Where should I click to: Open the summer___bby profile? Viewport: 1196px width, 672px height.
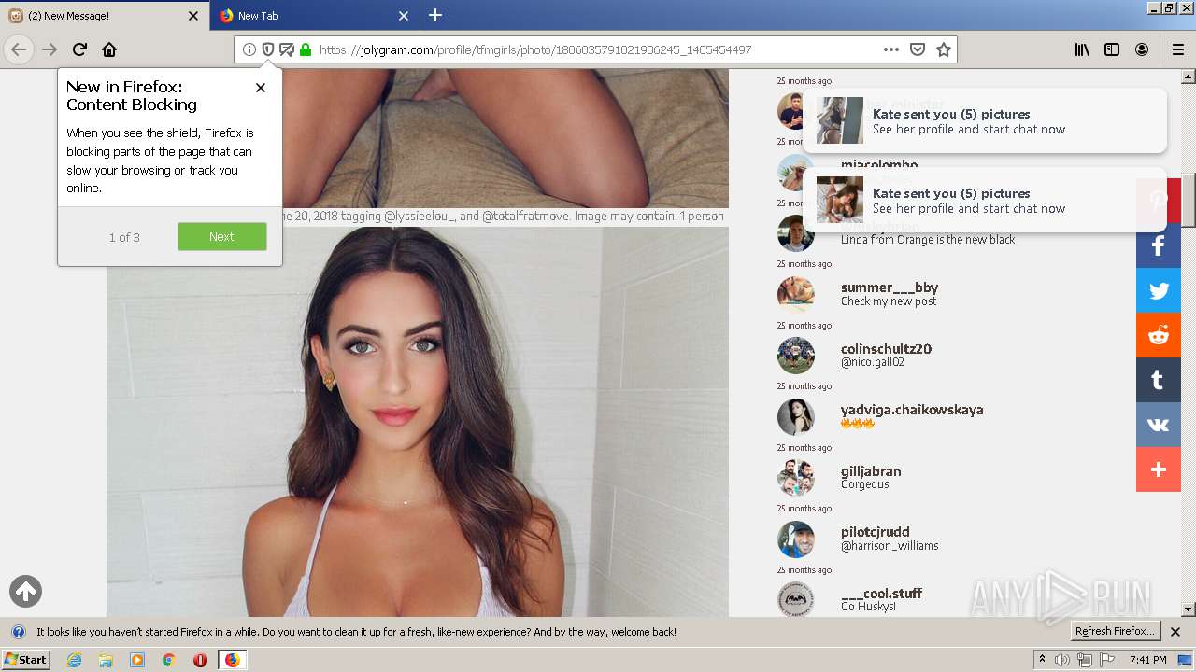coord(890,287)
